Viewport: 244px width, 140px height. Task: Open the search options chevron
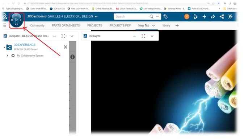[157, 17]
